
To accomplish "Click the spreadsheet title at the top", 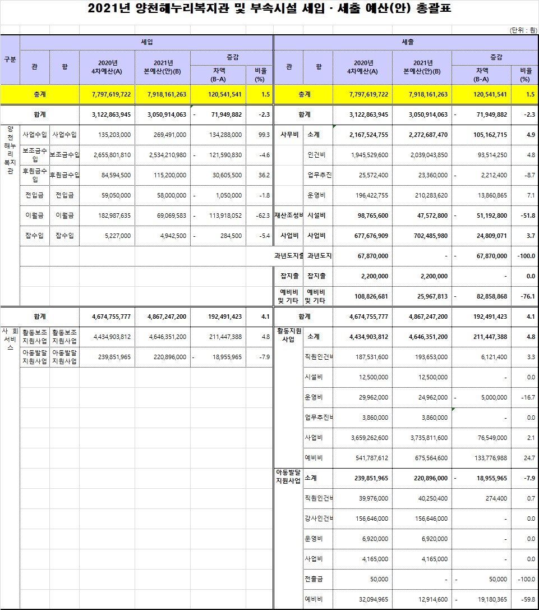I will click(269, 10).
